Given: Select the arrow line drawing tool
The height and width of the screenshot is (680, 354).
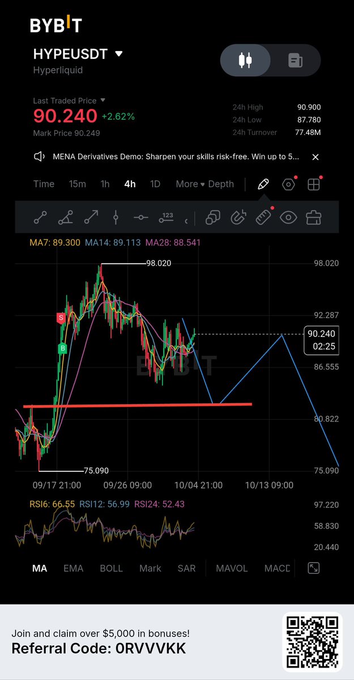Looking at the screenshot, I should (91, 217).
